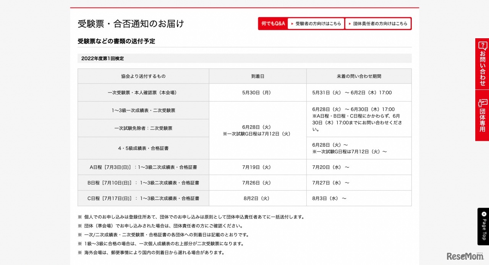Select the 一次受験票・本人確認票（本会場） cell

click(x=143, y=92)
